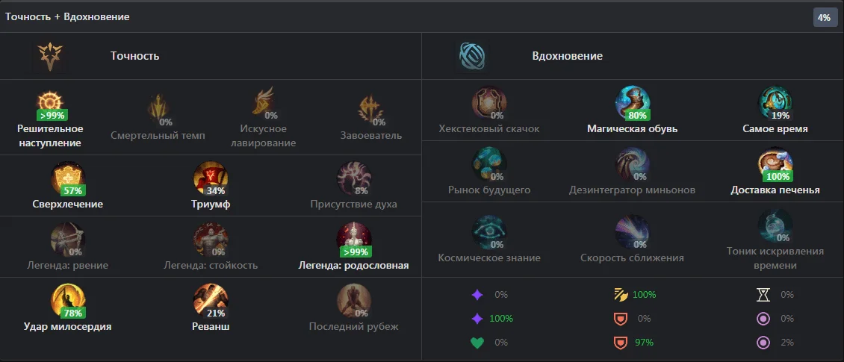Screen dimensions: 844x362
Task: Select the Доставка печенья rune icon
Action: (x=775, y=164)
